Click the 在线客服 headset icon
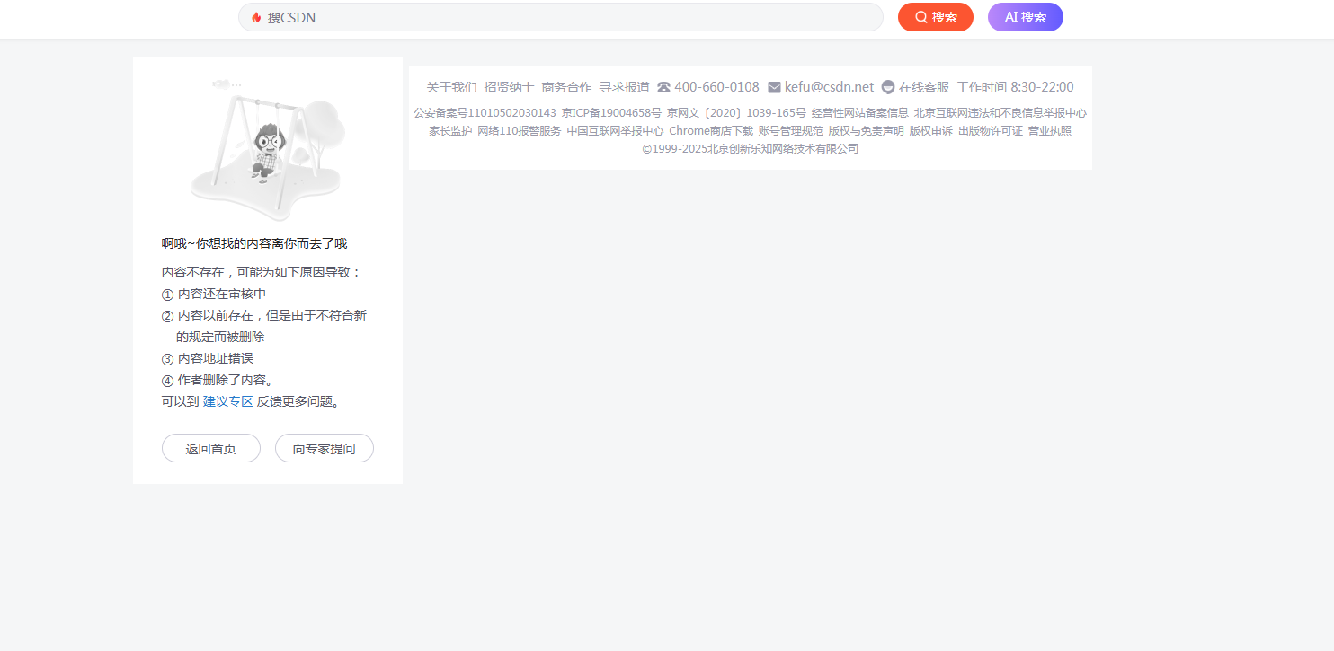1334x651 pixels. coord(888,87)
